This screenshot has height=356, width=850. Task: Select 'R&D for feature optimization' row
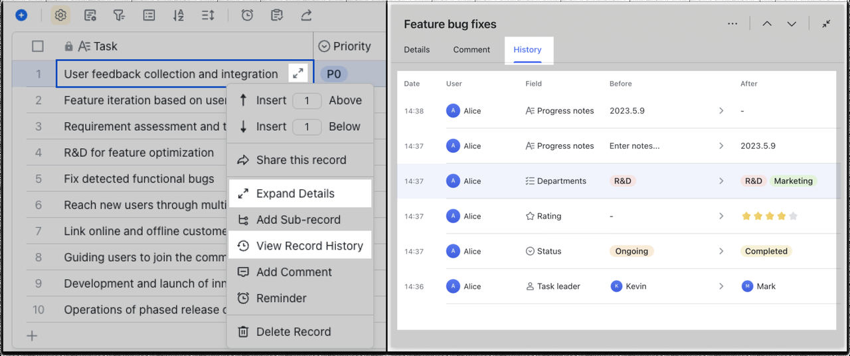coord(139,152)
